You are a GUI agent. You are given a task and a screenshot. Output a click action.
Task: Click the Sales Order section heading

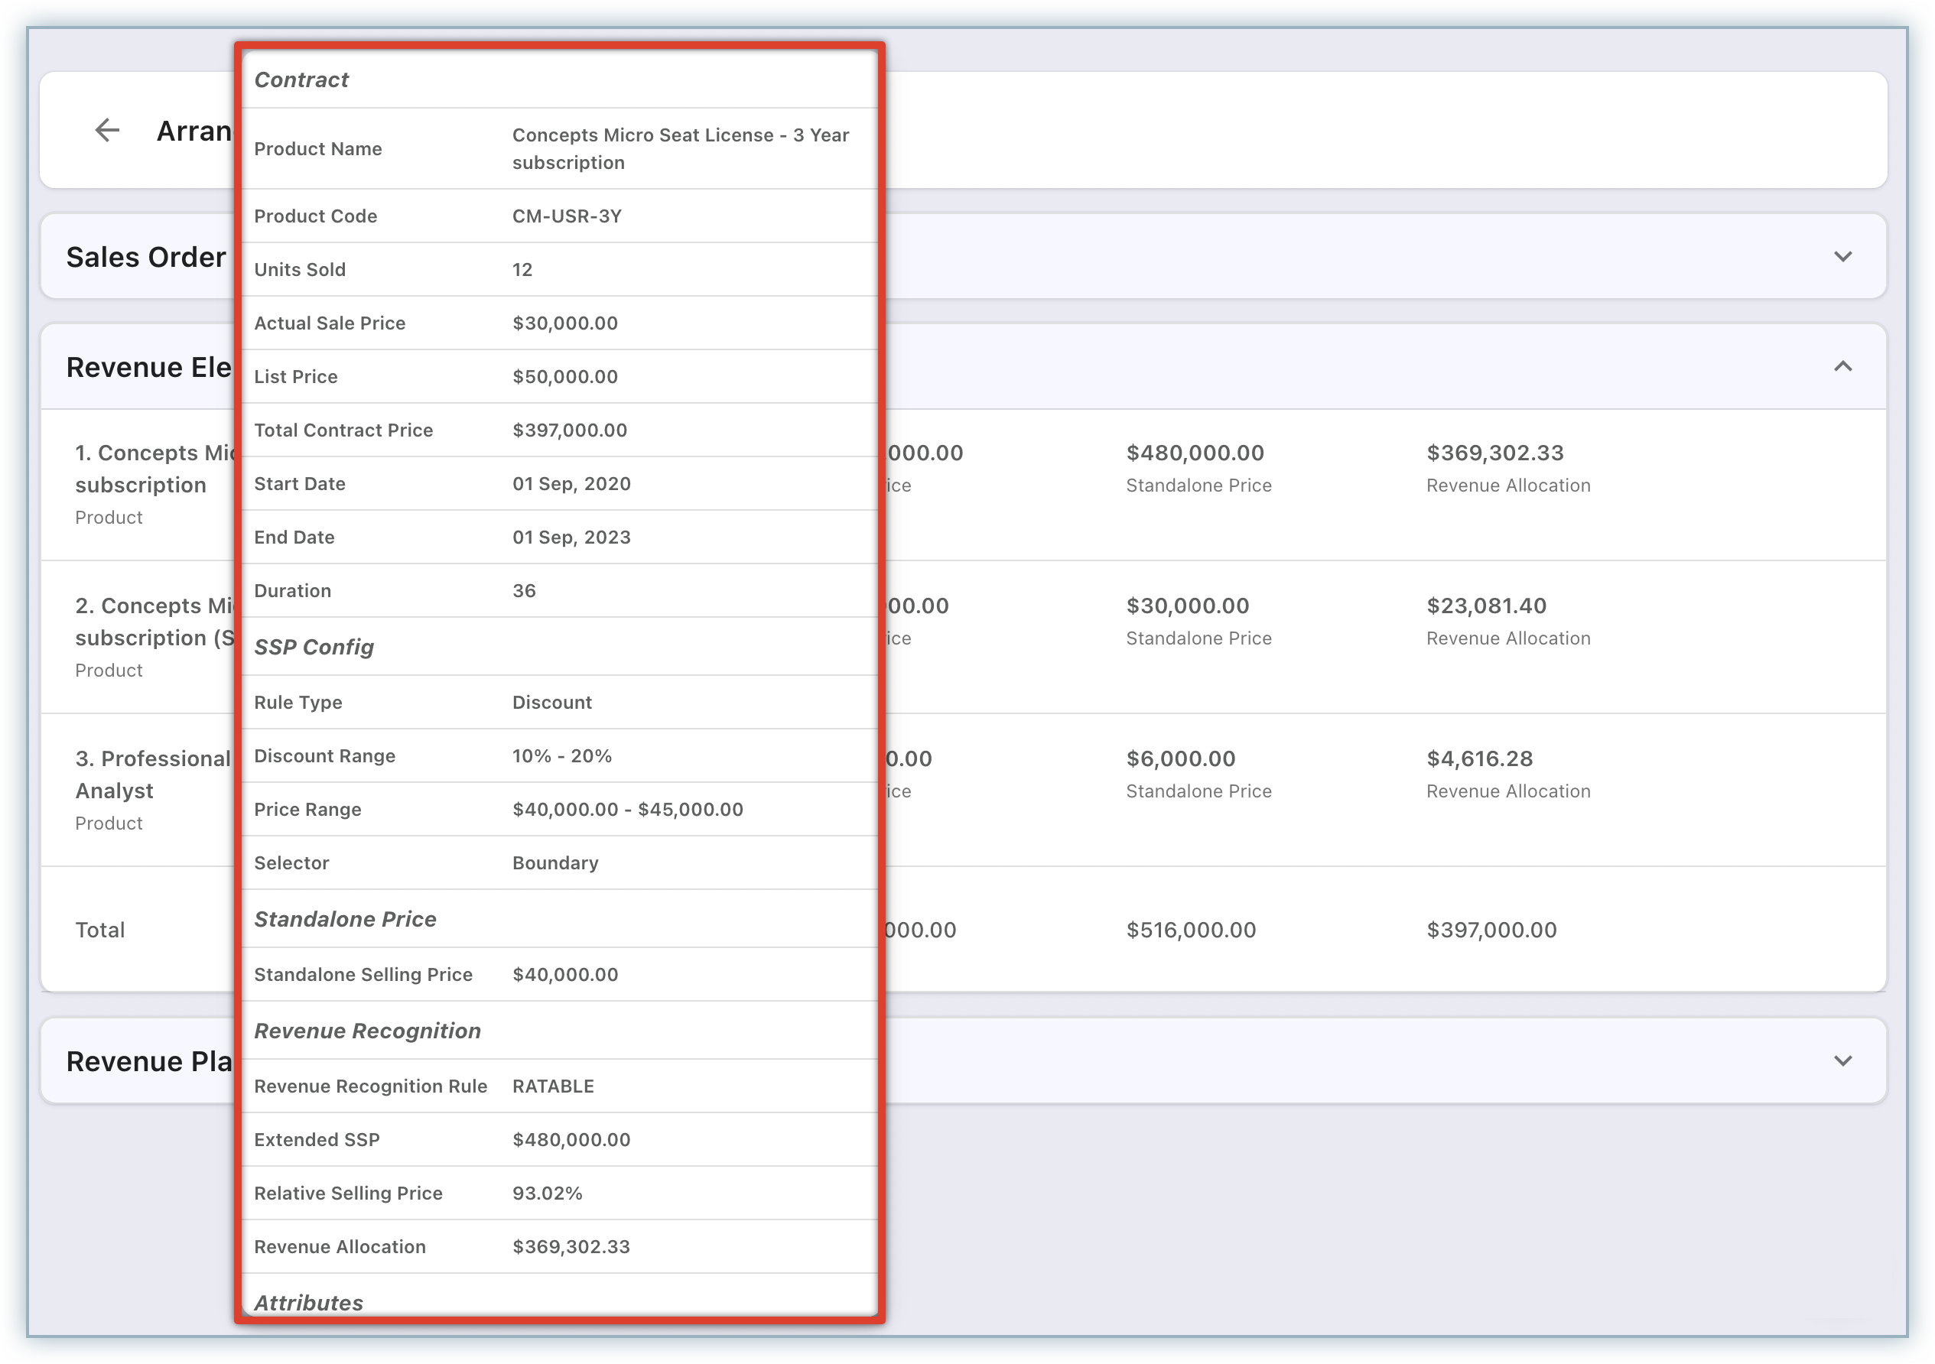coord(146,257)
